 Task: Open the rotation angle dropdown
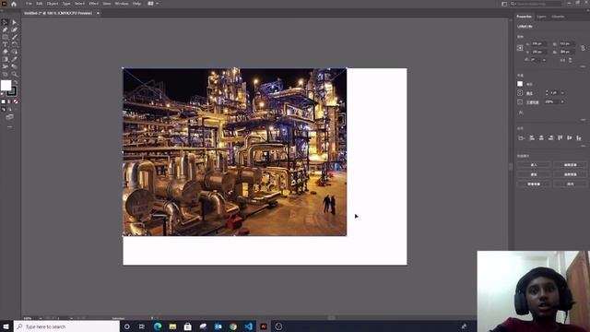pyautogui.click(x=544, y=60)
